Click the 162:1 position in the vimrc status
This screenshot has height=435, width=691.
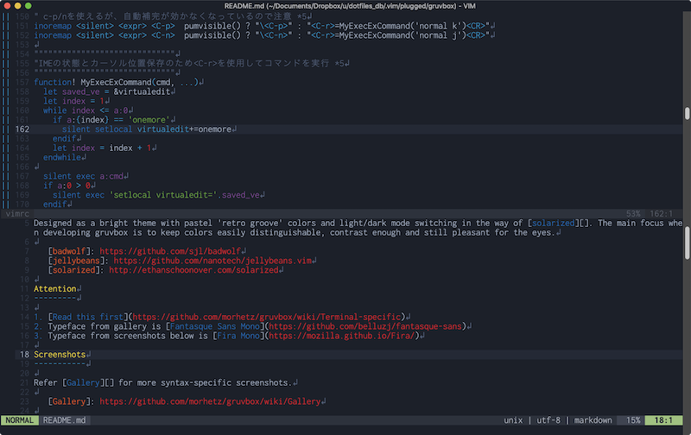click(661, 214)
